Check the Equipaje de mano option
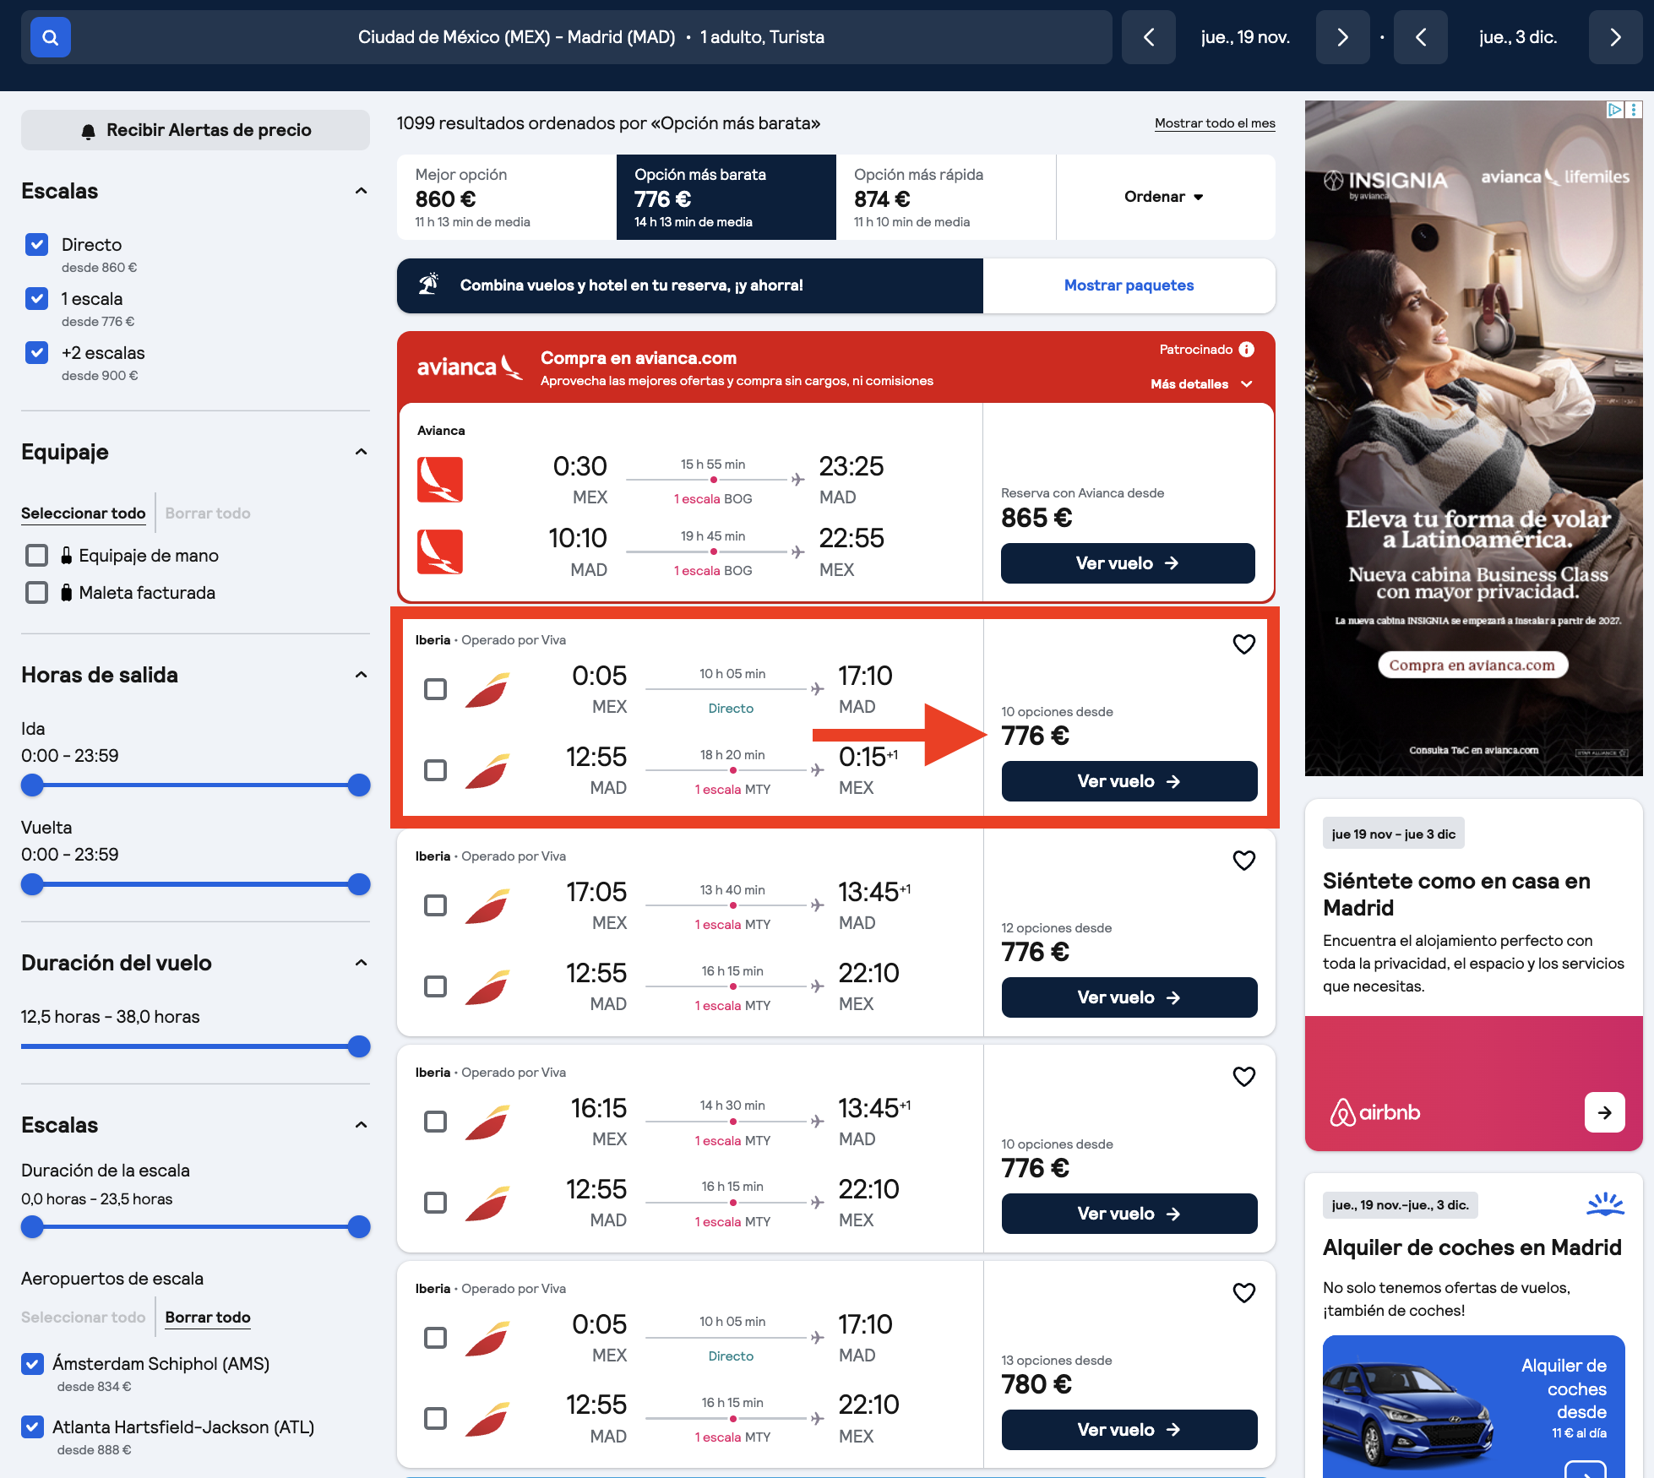 click(x=37, y=556)
